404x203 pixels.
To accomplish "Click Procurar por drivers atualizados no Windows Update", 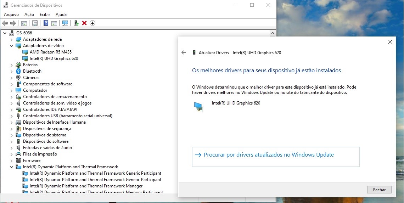I will 269,155.
